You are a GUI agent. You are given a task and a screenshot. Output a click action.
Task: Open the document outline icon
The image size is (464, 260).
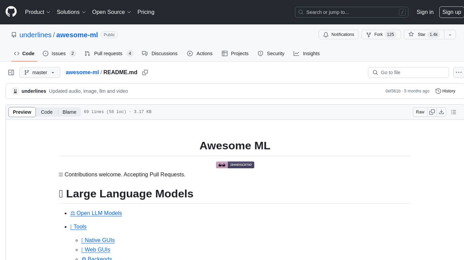pos(453,112)
